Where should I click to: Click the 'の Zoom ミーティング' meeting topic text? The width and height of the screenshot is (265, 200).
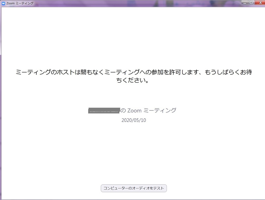point(148,111)
